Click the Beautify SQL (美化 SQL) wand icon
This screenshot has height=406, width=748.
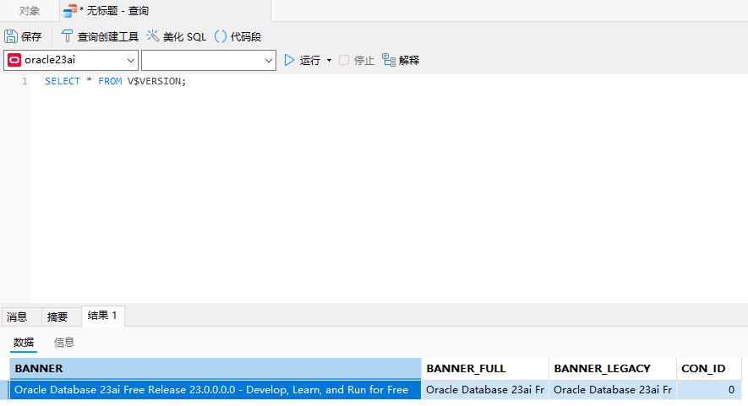[x=153, y=36]
